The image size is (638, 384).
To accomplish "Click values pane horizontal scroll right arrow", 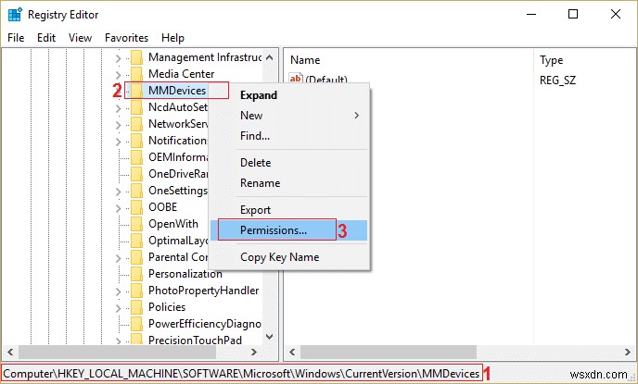I will 628,352.
